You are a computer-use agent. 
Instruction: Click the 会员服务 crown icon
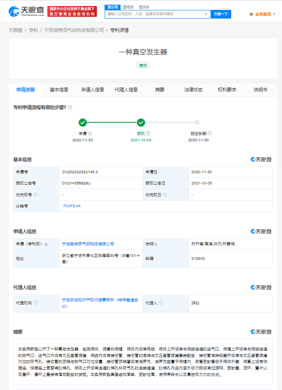click(251, 14)
